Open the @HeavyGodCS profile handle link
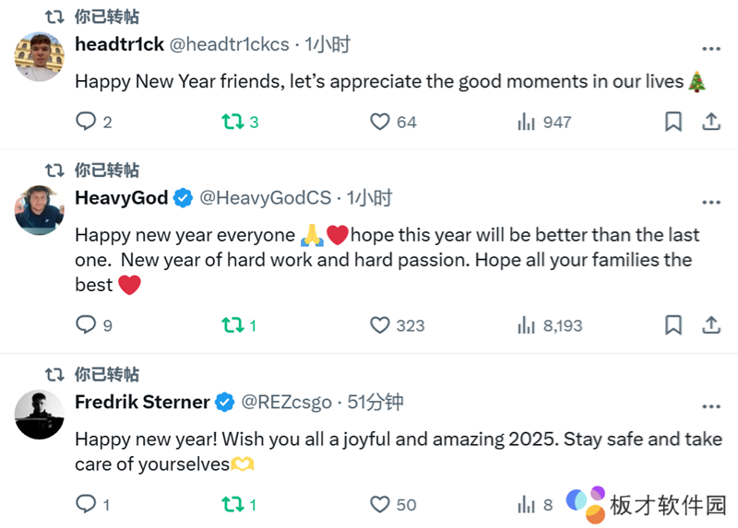 point(265,198)
